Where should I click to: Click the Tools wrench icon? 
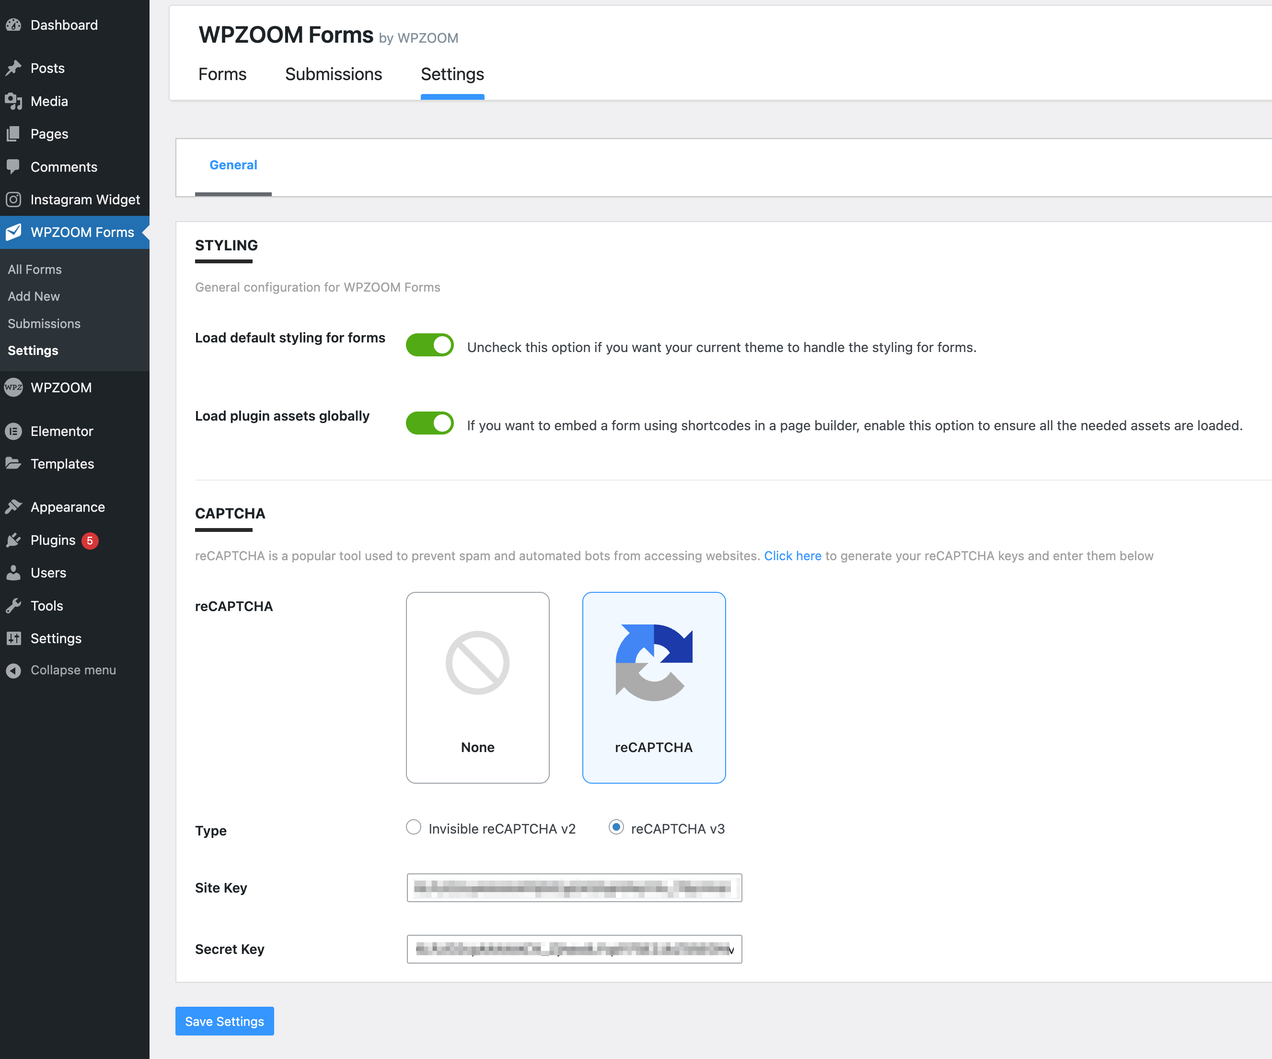tap(14, 606)
